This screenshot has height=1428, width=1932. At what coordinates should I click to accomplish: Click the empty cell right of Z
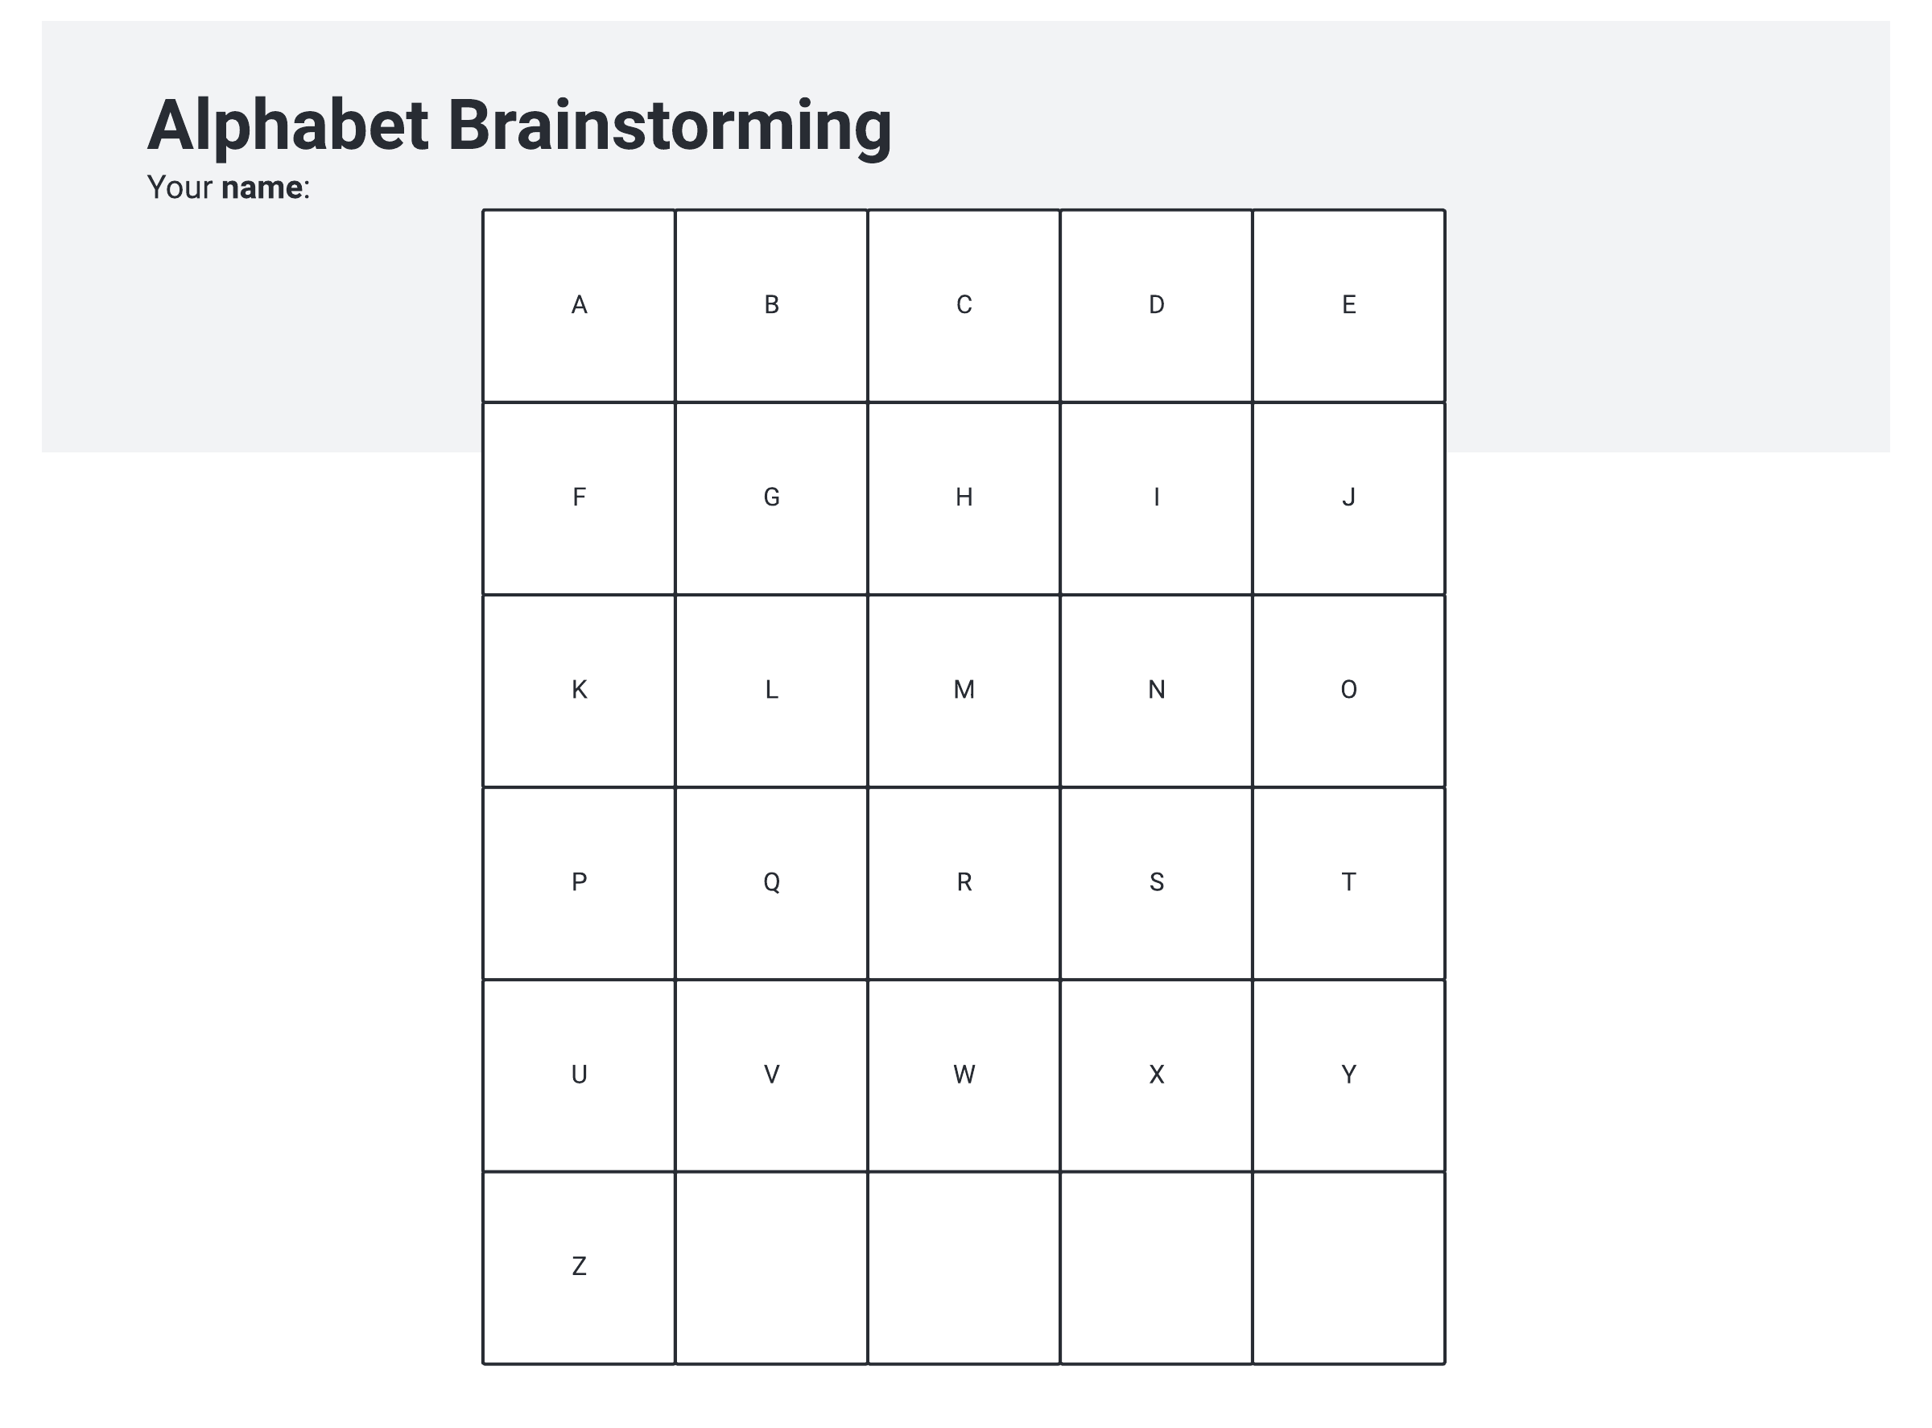(x=771, y=1267)
